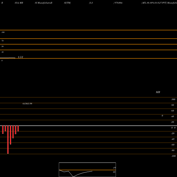The image size is (177, 177).
Task: Click the 100 label on left RSI axis
Action: point(3,32)
